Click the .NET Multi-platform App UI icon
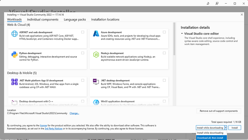The height and width of the screenshot is (140, 248). click(x=14, y=82)
